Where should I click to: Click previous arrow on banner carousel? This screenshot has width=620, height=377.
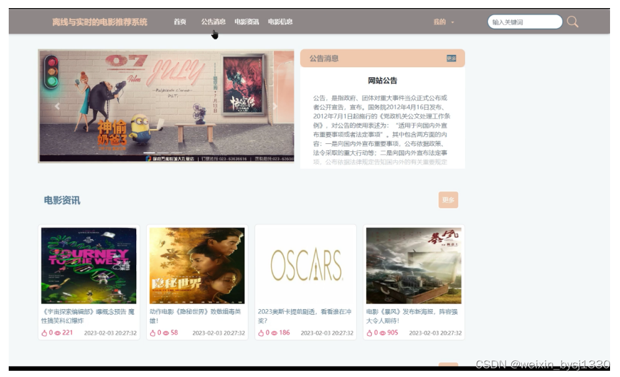[57, 106]
